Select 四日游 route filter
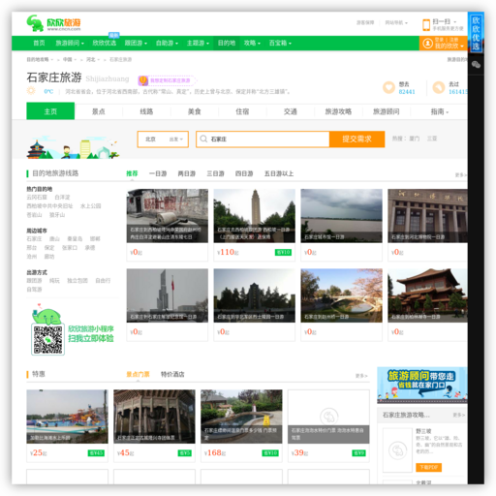 click(x=244, y=173)
